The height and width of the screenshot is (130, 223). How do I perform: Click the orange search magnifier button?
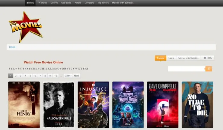coord(209,69)
